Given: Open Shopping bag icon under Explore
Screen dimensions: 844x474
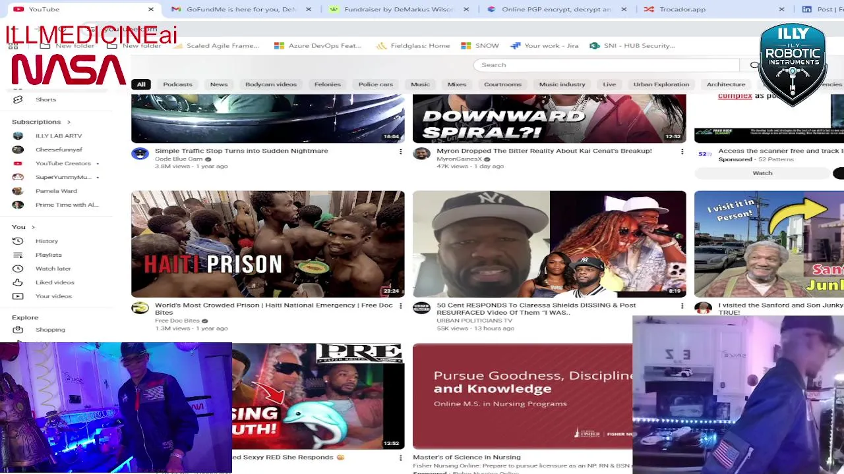Looking at the screenshot, I should click(18, 330).
